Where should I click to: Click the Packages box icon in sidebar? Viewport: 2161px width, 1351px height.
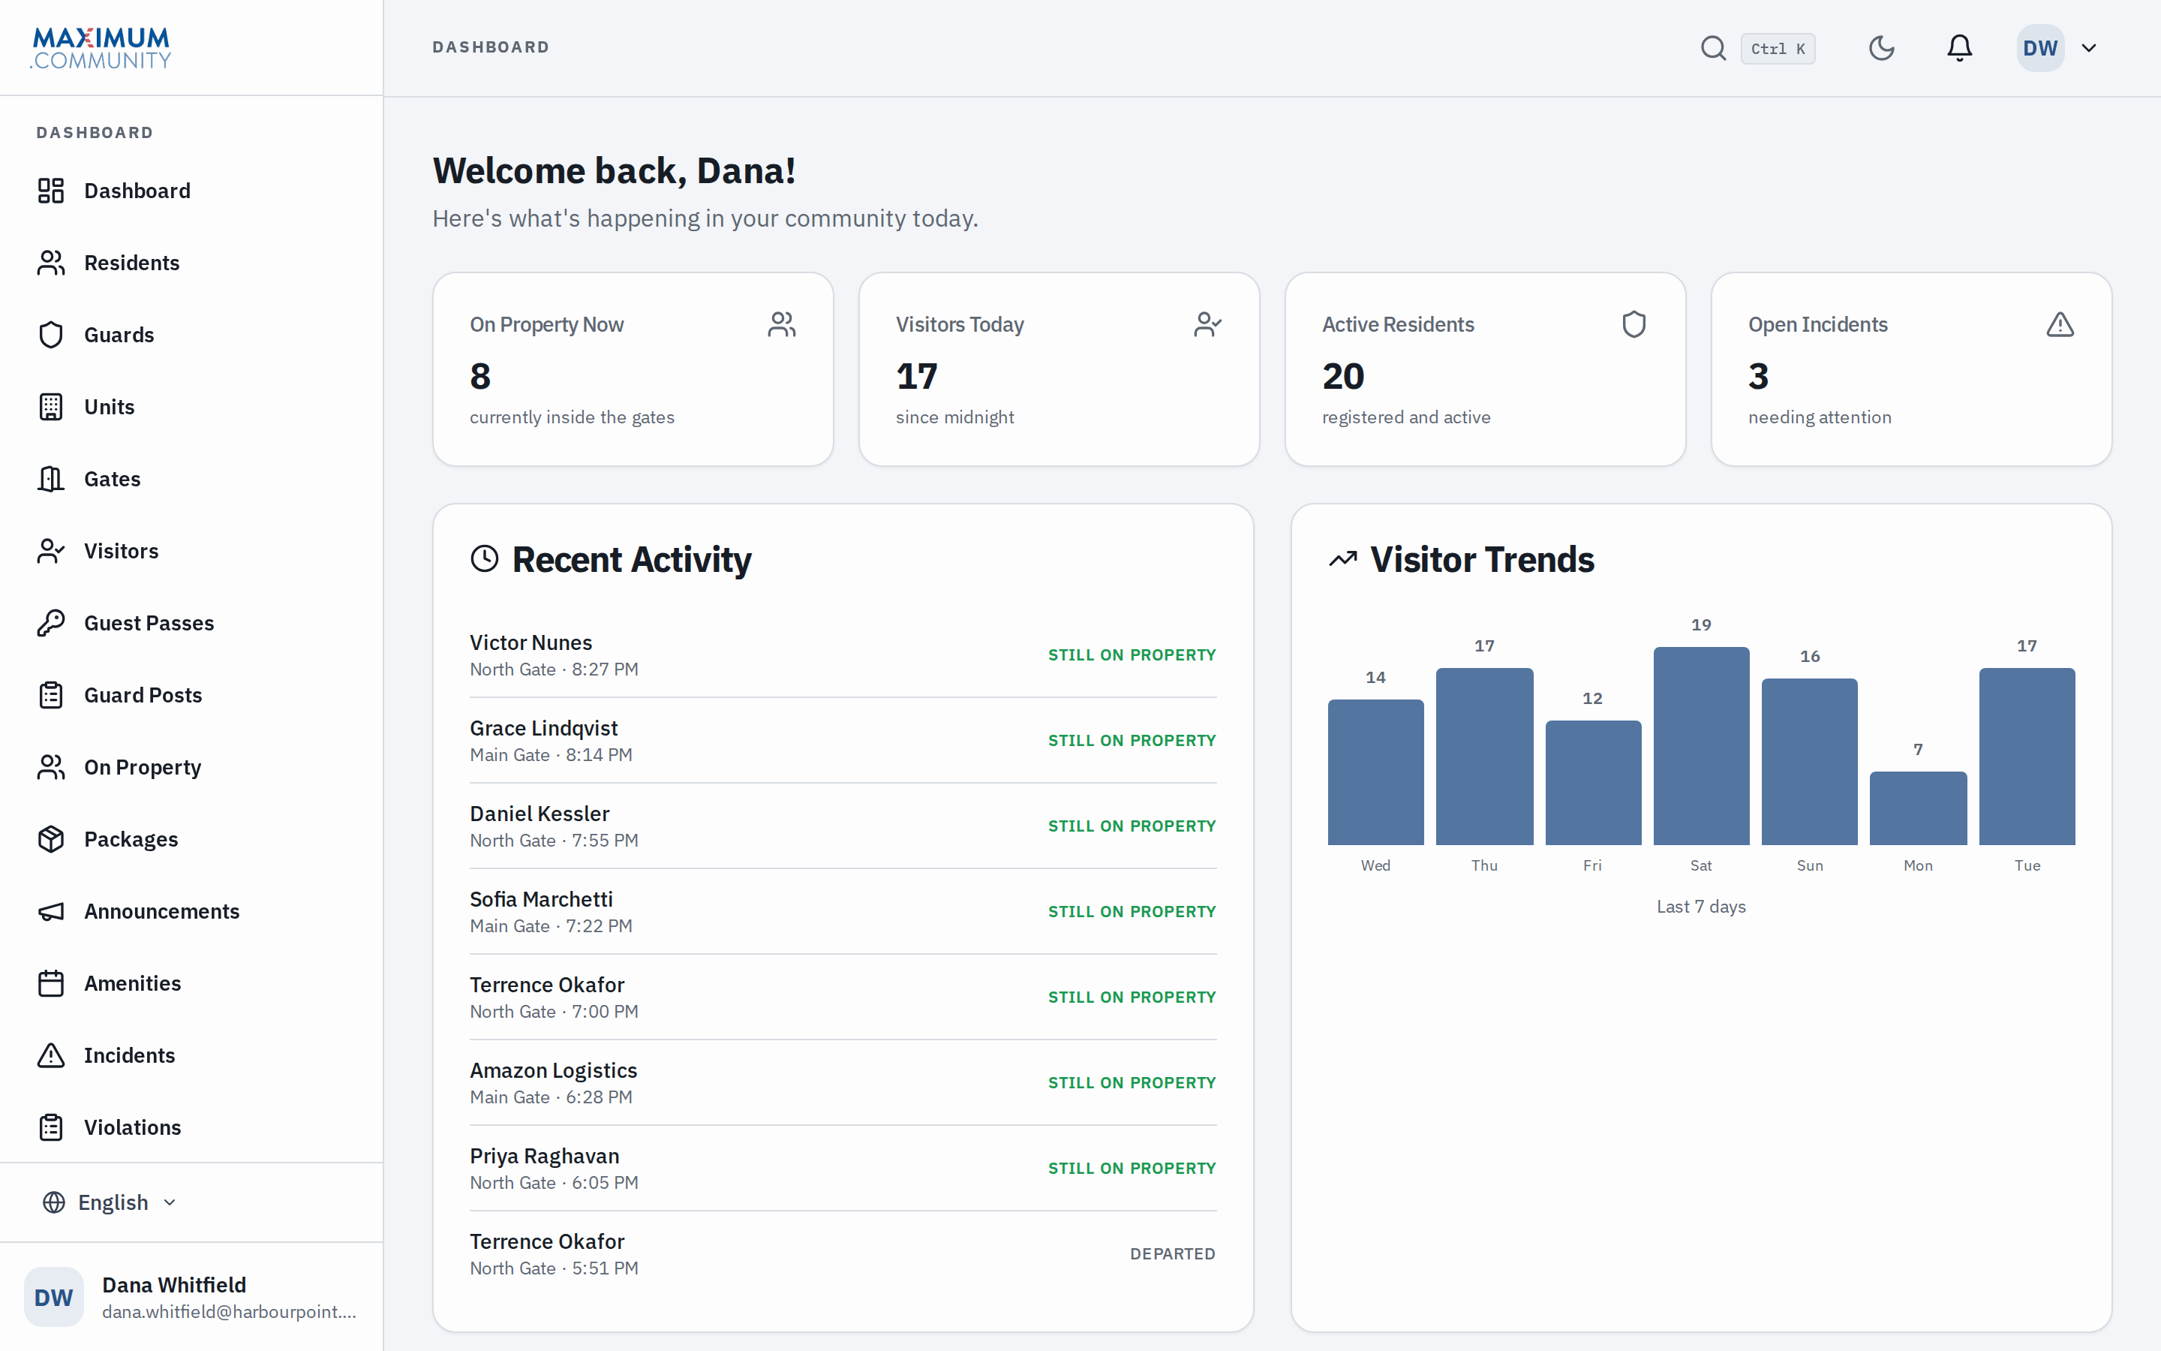click(51, 839)
